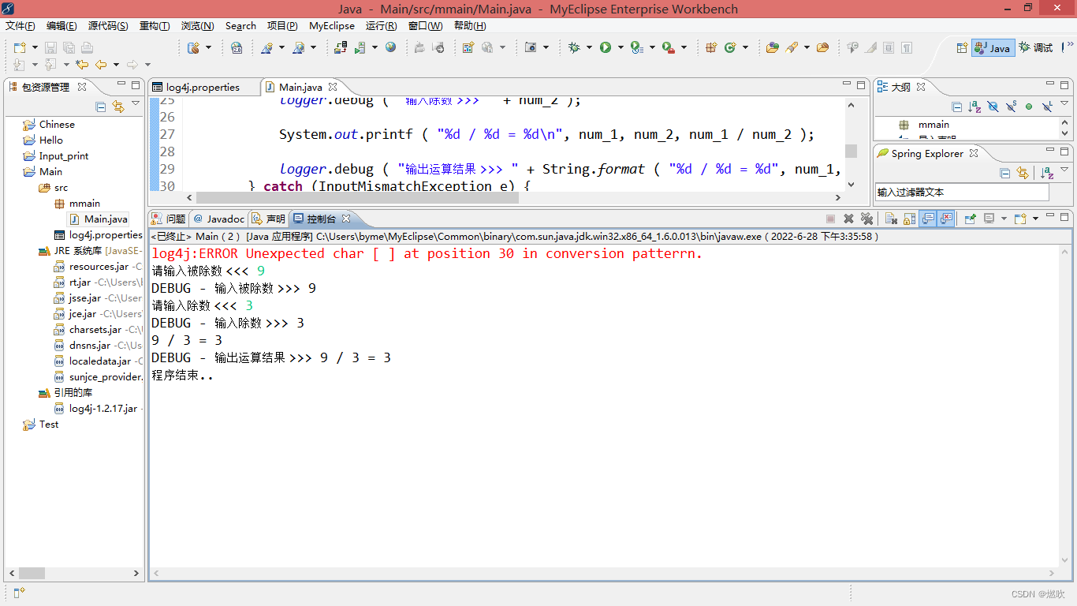Open Outline view menu triangle
Image resolution: width=1077 pixels, height=606 pixels.
pyautogui.click(x=1064, y=104)
